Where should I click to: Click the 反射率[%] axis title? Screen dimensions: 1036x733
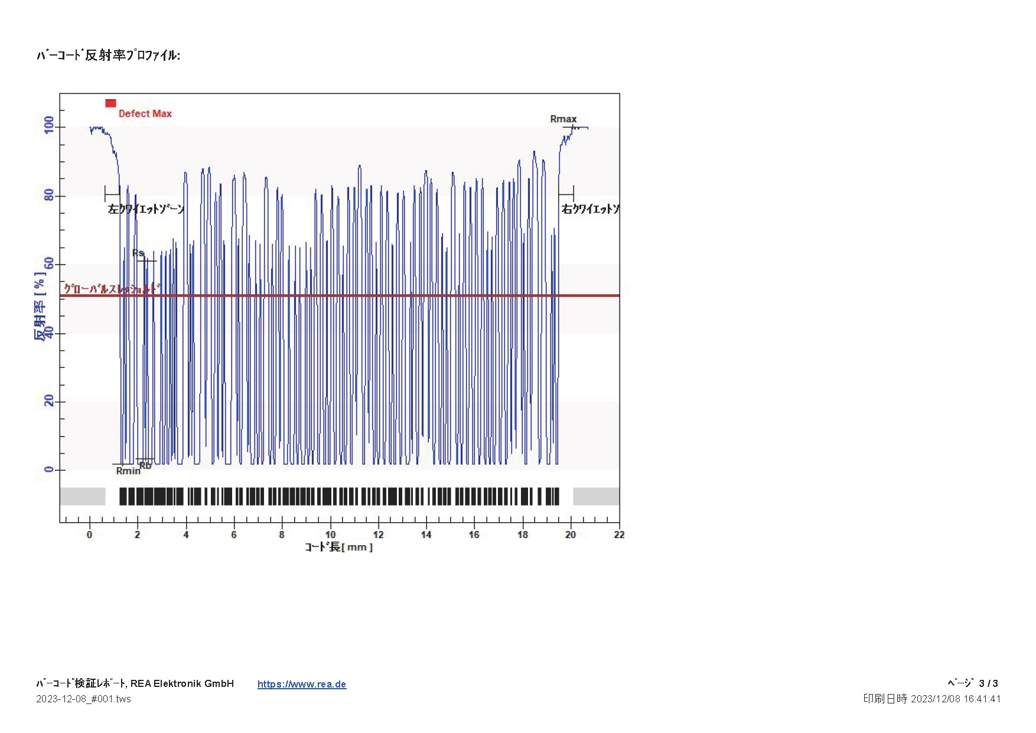pyautogui.click(x=39, y=306)
